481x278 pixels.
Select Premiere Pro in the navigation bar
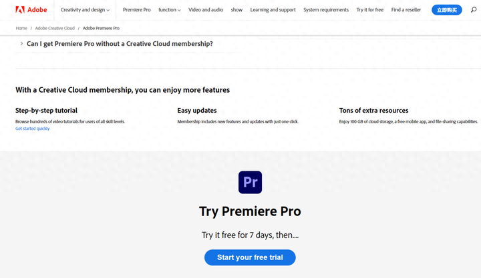(x=136, y=10)
